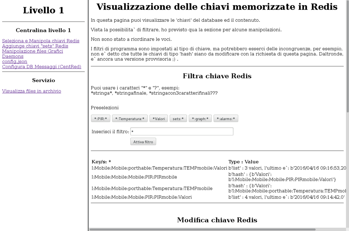349x231 pixels.
Task: Go to Manipolazione files Grafici
Action: tap(32, 51)
